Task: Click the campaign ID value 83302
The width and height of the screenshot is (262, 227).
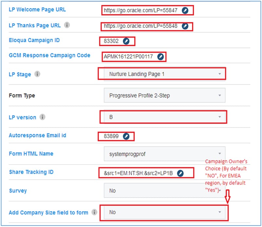Action: click(x=111, y=41)
